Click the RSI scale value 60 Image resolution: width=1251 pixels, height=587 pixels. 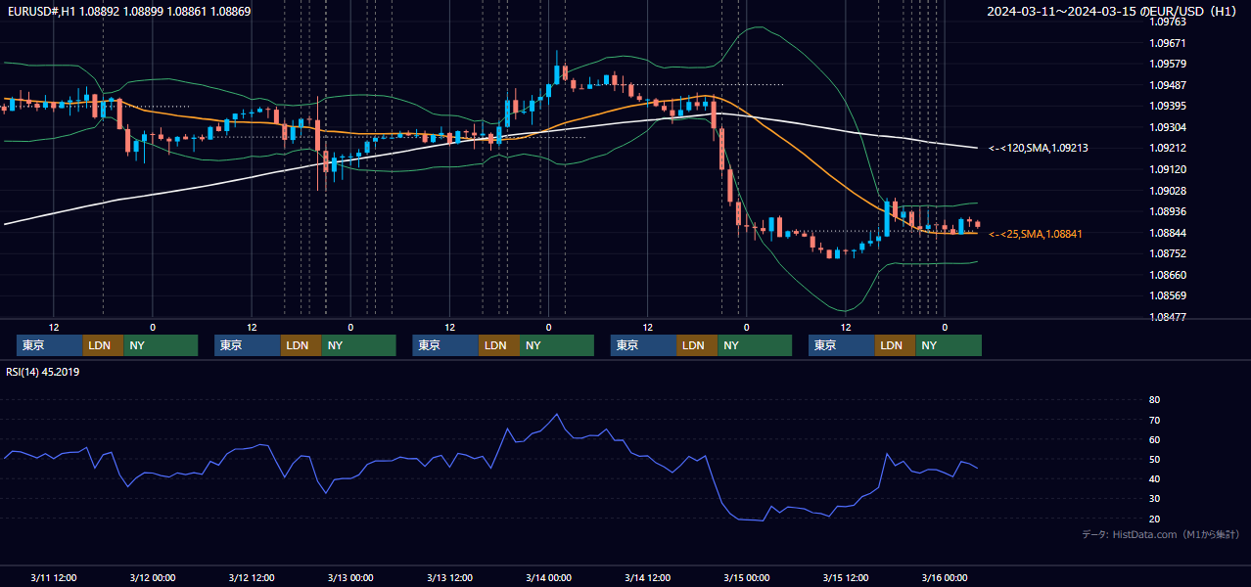(x=1154, y=439)
